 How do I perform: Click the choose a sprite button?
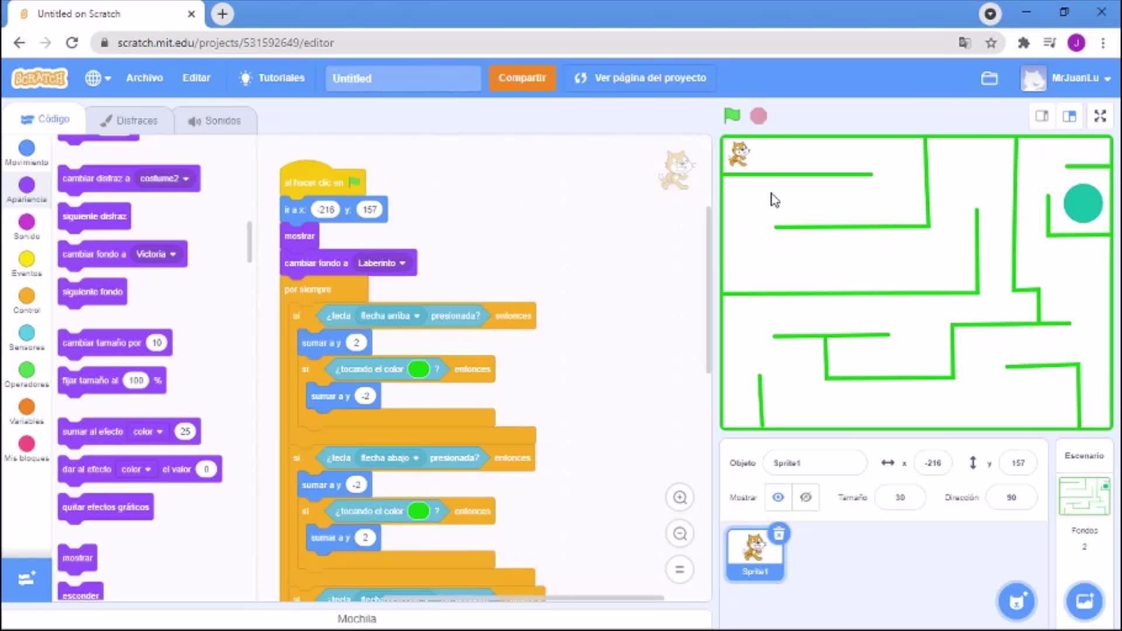point(1017,601)
